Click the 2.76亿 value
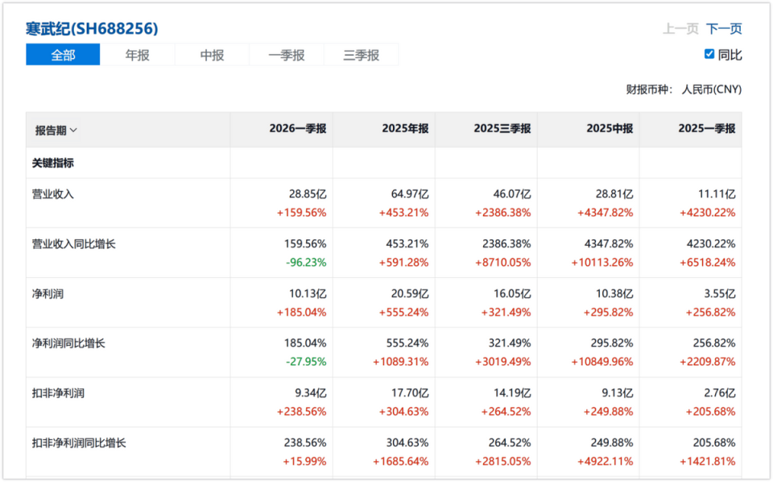 [720, 393]
